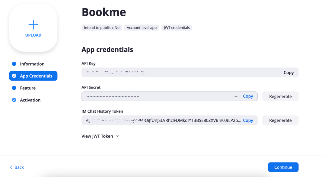Click into the API Secret field
Viewport: 325px width, 177px height.
(157, 96)
